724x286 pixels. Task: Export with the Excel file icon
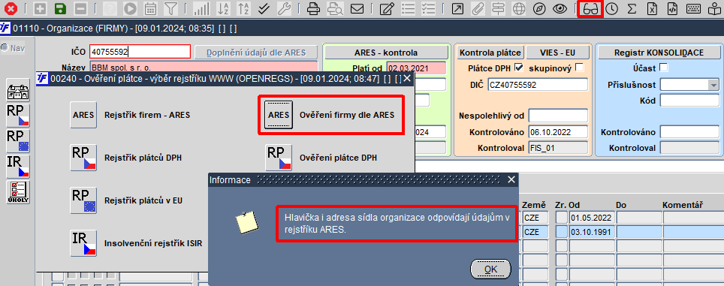652,8
